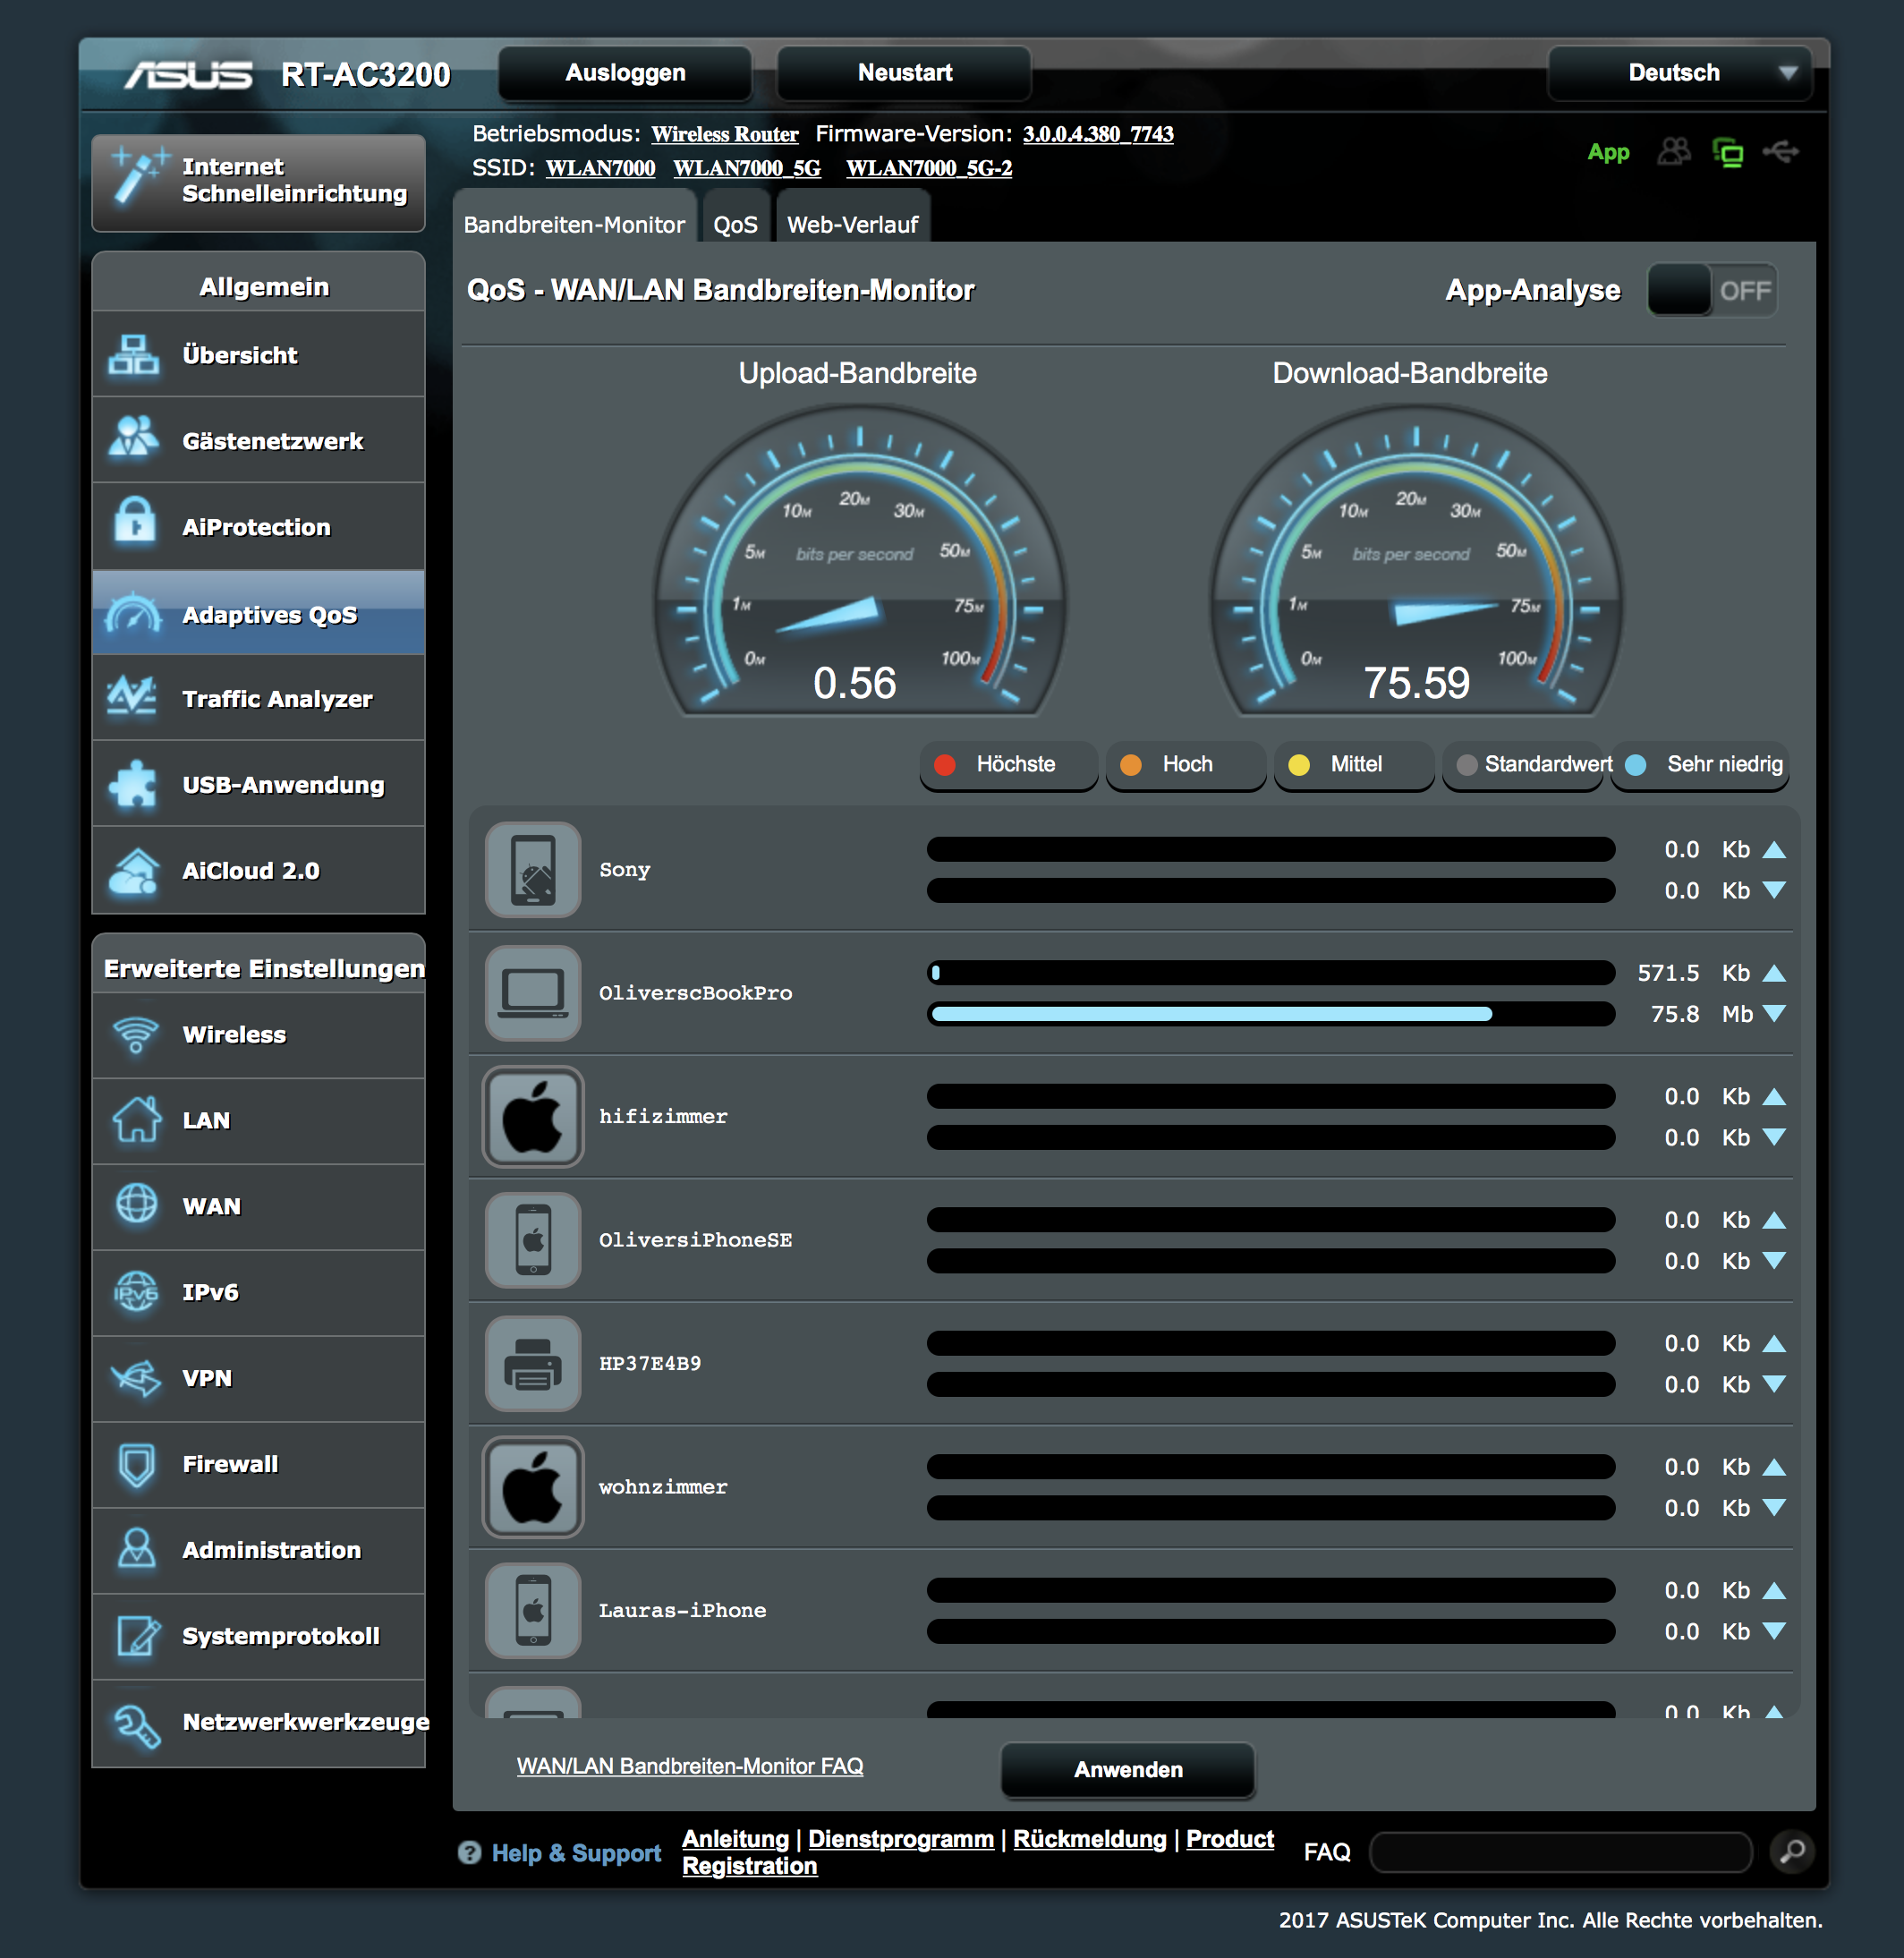Click the Neustart button
The width and height of the screenshot is (1904, 1958).
(904, 73)
